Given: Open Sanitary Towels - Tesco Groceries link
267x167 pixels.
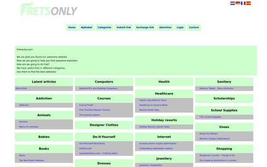Looking at the screenshot, I should point(216,89).
